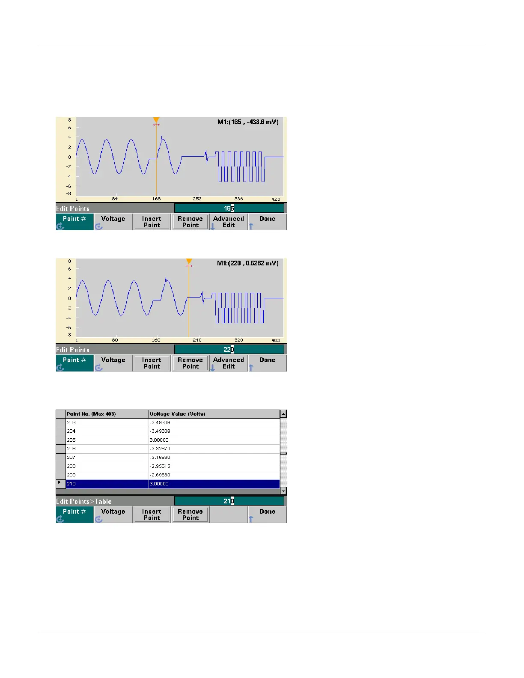Image resolution: width=524 pixels, height=678 pixels.
Task: Select point number 204 cell in the table
Action: 107,431
